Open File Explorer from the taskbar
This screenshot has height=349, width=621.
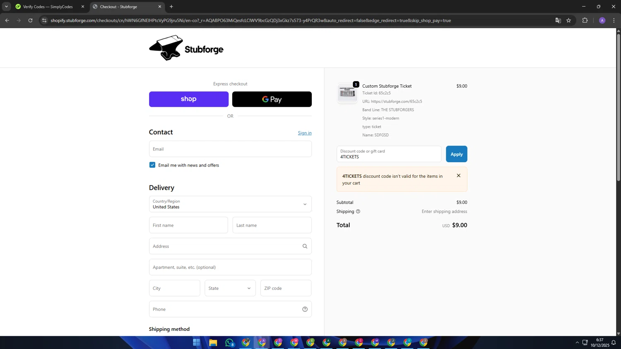(x=213, y=342)
